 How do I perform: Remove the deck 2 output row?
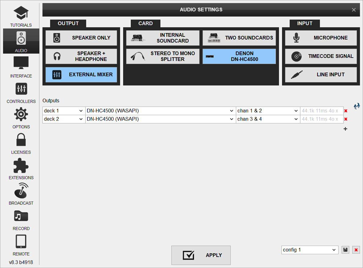coord(346,119)
